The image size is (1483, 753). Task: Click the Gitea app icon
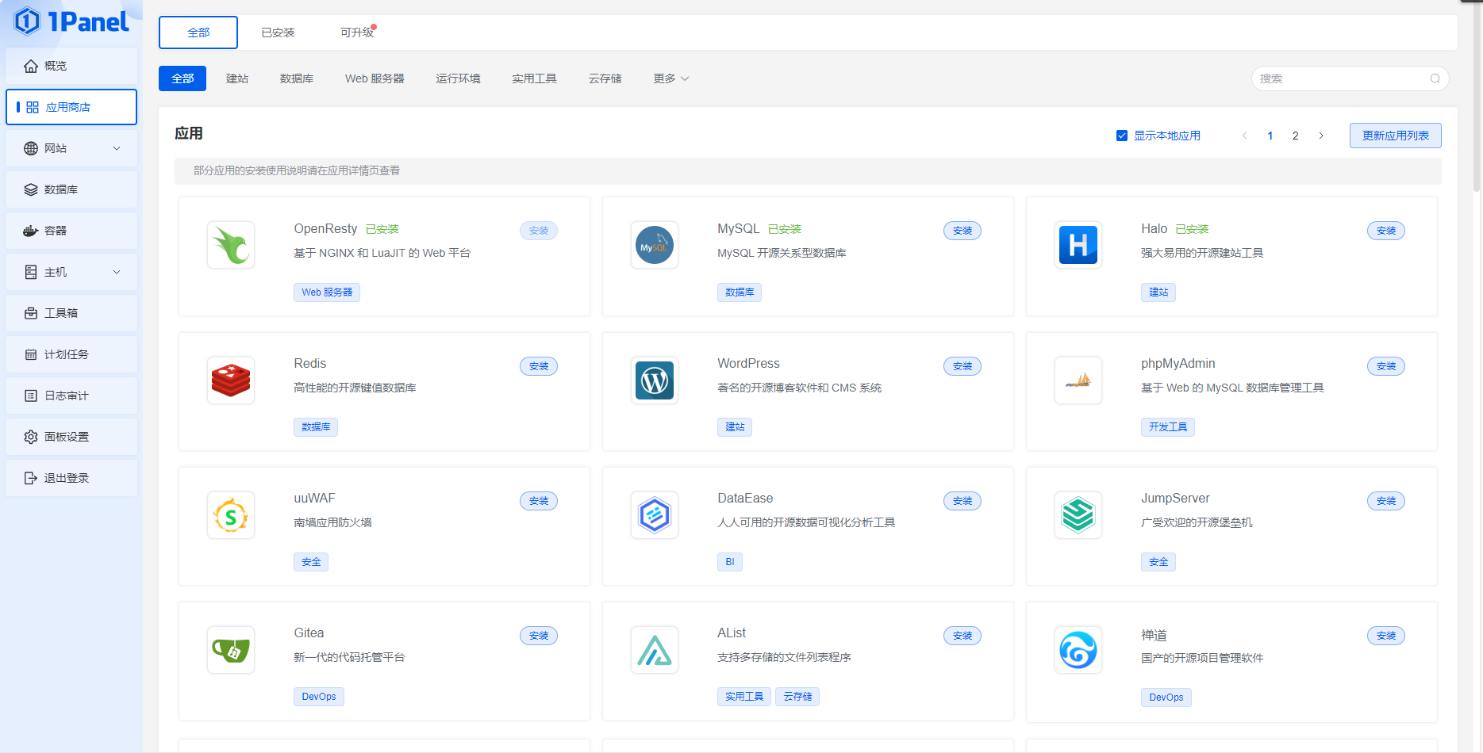click(231, 650)
